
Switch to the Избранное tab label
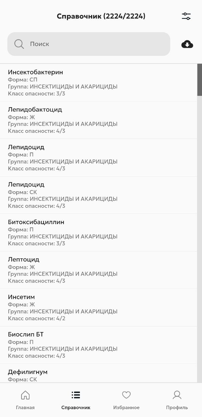pos(126,408)
